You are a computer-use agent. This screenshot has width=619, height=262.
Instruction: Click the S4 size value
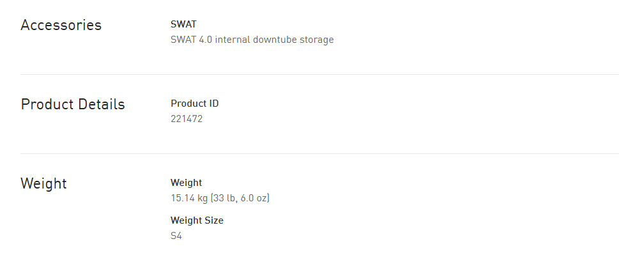(x=176, y=236)
